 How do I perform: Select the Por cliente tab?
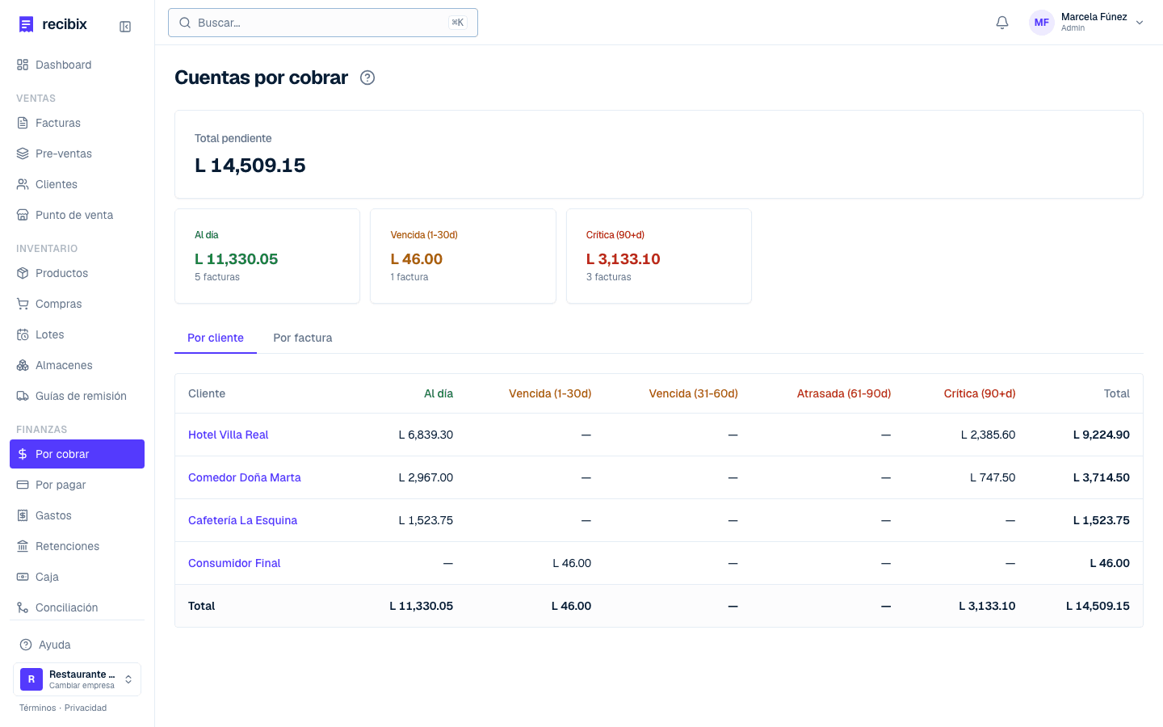pyautogui.click(x=216, y=338)
